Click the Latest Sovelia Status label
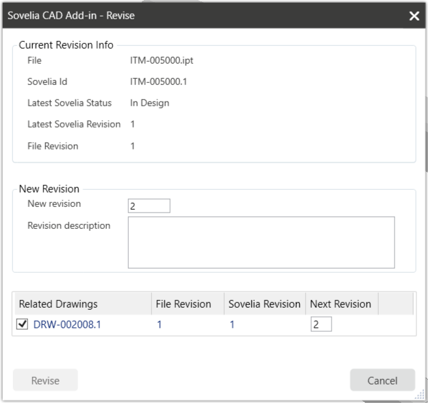 coord(70,103)
